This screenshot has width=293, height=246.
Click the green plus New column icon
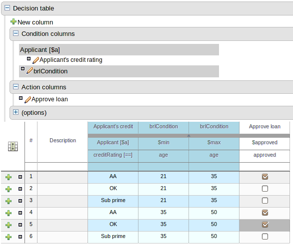click(13, 21)
